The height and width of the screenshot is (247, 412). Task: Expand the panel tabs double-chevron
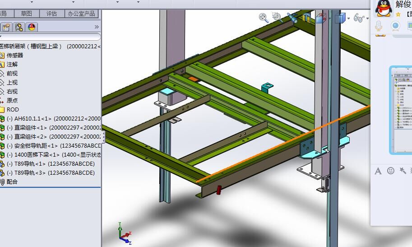tap(96, 27)
